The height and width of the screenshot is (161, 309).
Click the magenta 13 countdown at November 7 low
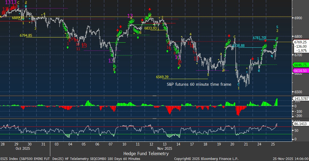coord(111,61)
